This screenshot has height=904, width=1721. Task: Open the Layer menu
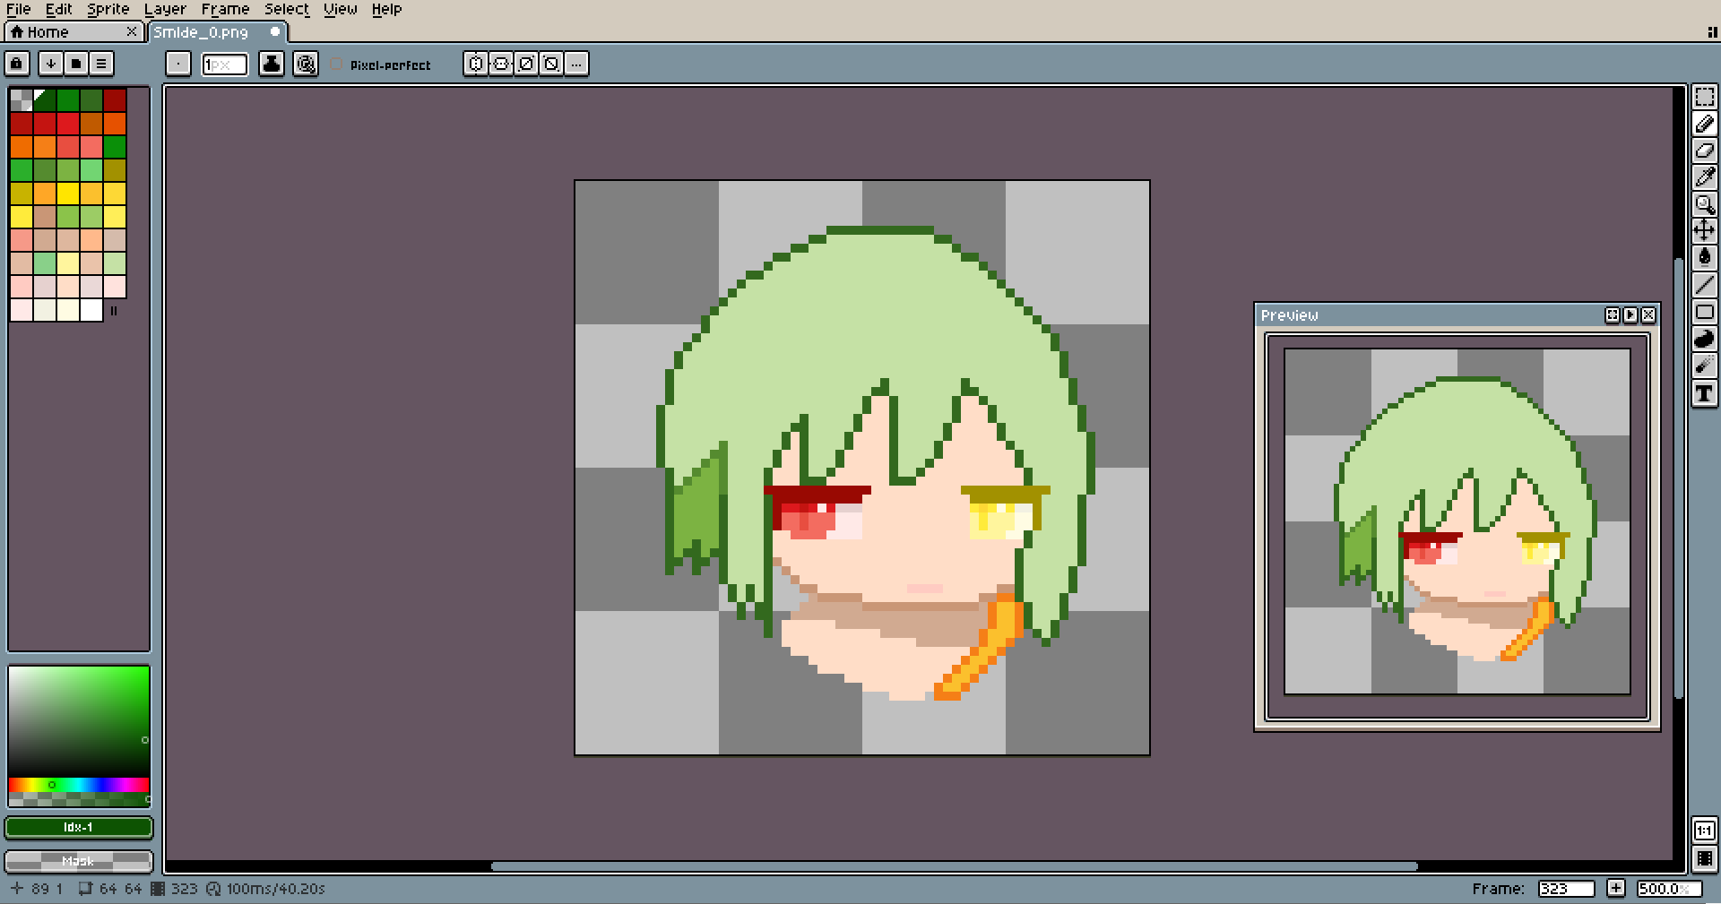click(x=165, y=9)
